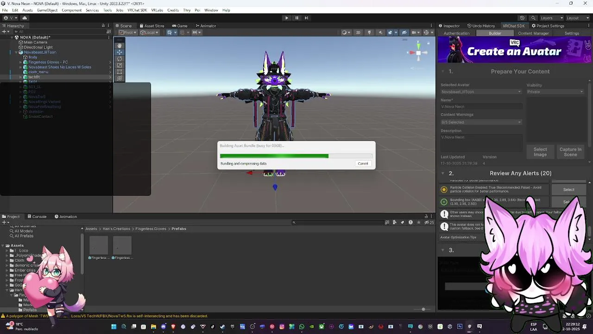593x334 pixels.
Task: Click the avatar Name input field
Action: pyautogui.click(x=481, y=107)
